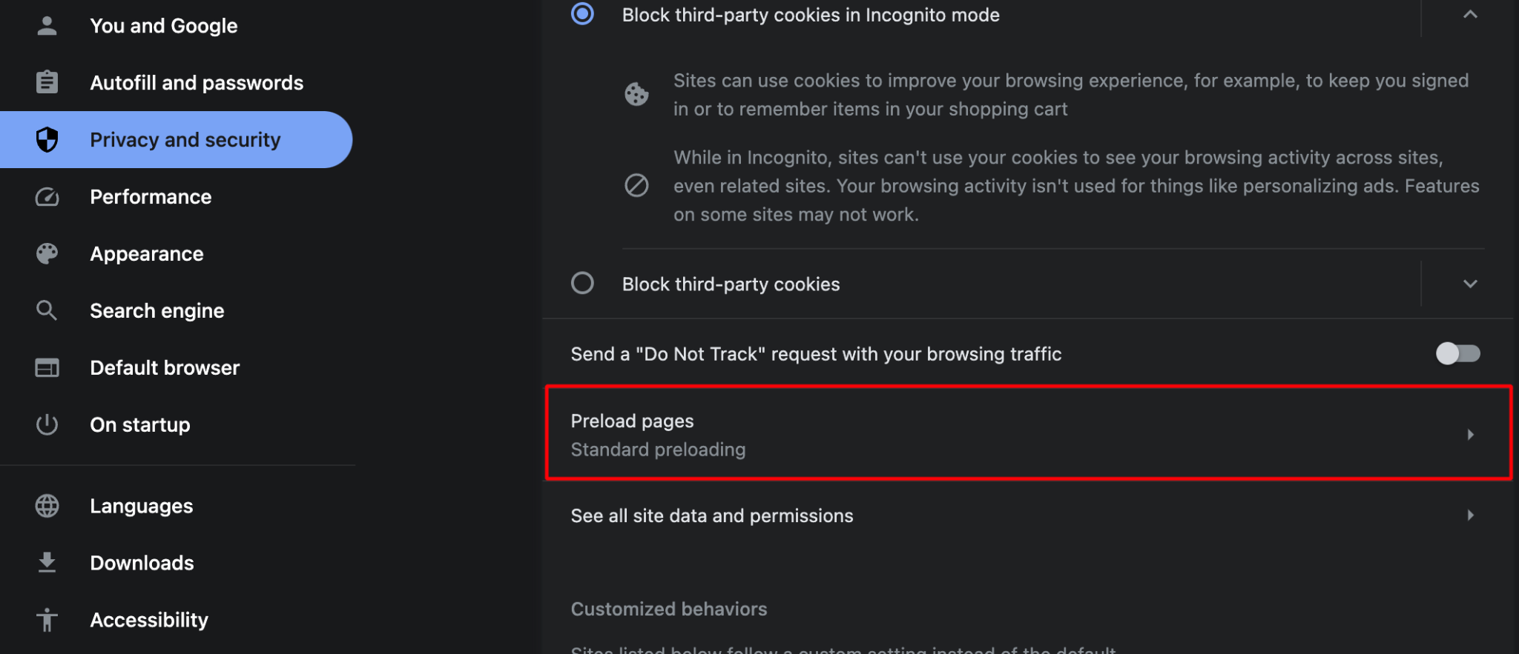1519x654 pixels.
Task: Click the Autofill and passwords clipboard icon
Action: (x=47, y=82)
